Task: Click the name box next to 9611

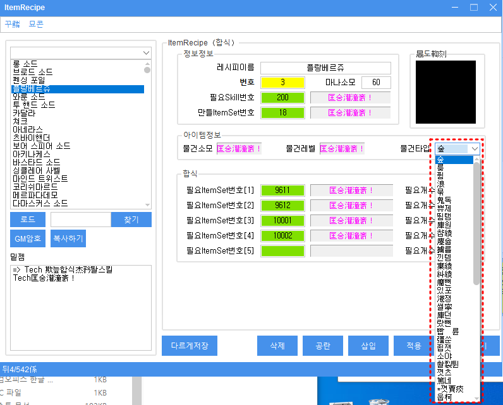Action: click(x=351, y=190)
